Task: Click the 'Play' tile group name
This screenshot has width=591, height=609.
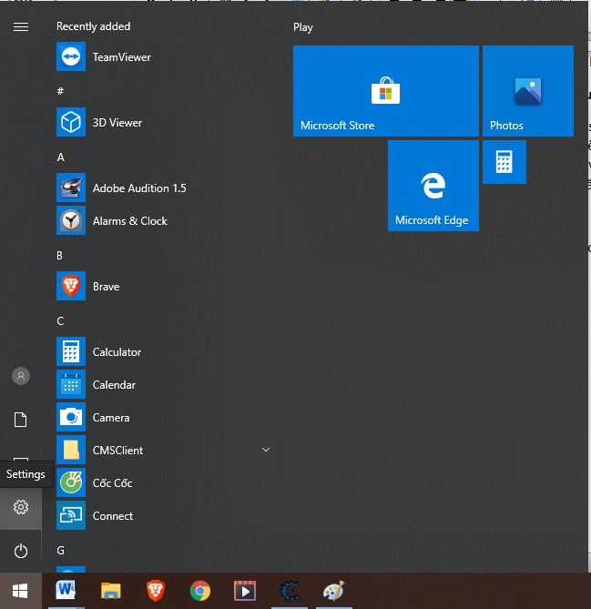Action: click(x=303, y=27)
